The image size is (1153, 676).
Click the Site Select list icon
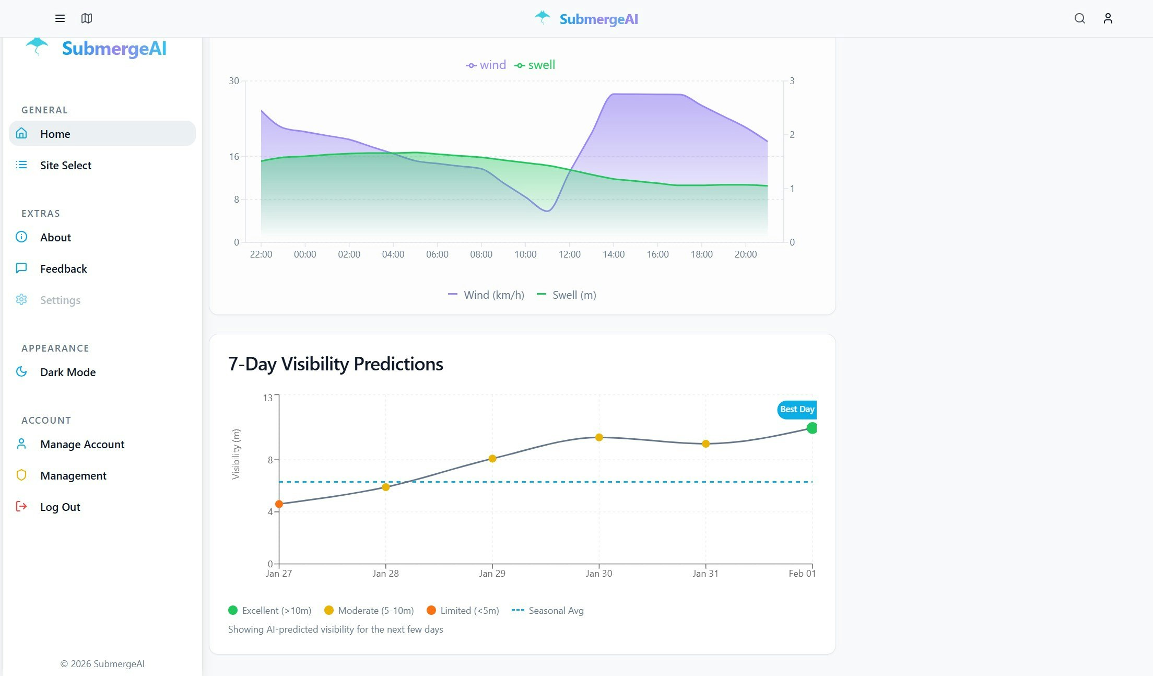pos(21,165)
